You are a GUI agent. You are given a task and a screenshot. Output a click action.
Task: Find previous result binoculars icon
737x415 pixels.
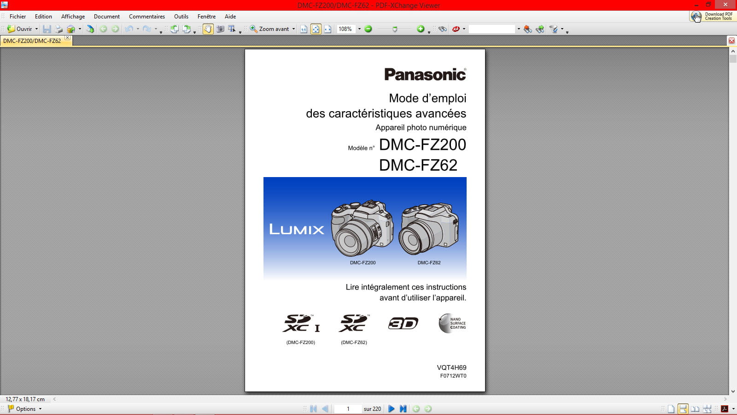528,29
